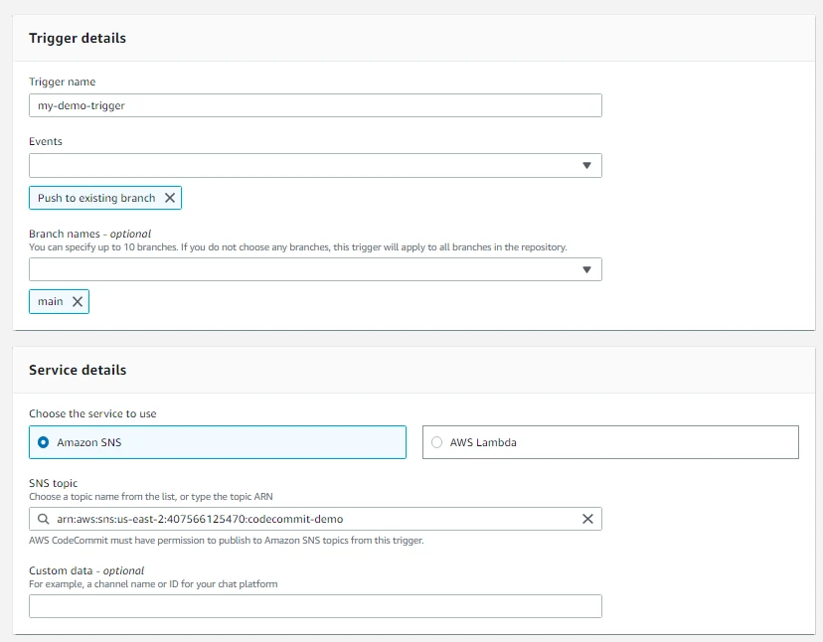Image resolution: width=823 pixels, height=642 pixels.
Task: Clear the SNS topic ARN field
Action: click(x=587, y=519)
